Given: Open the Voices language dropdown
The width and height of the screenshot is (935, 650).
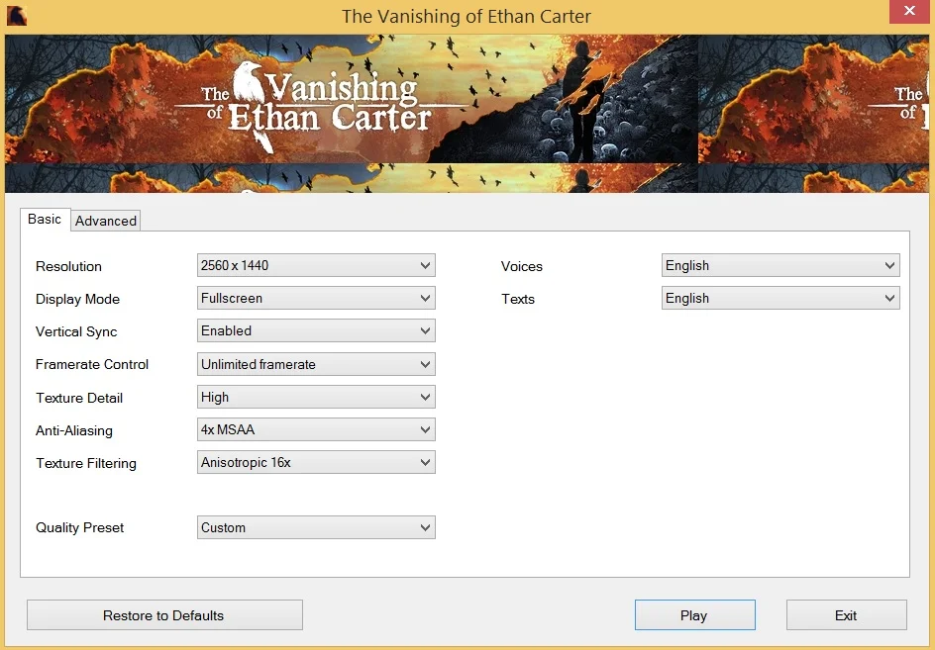Looking at the screenshot, I should click(780, 265).
